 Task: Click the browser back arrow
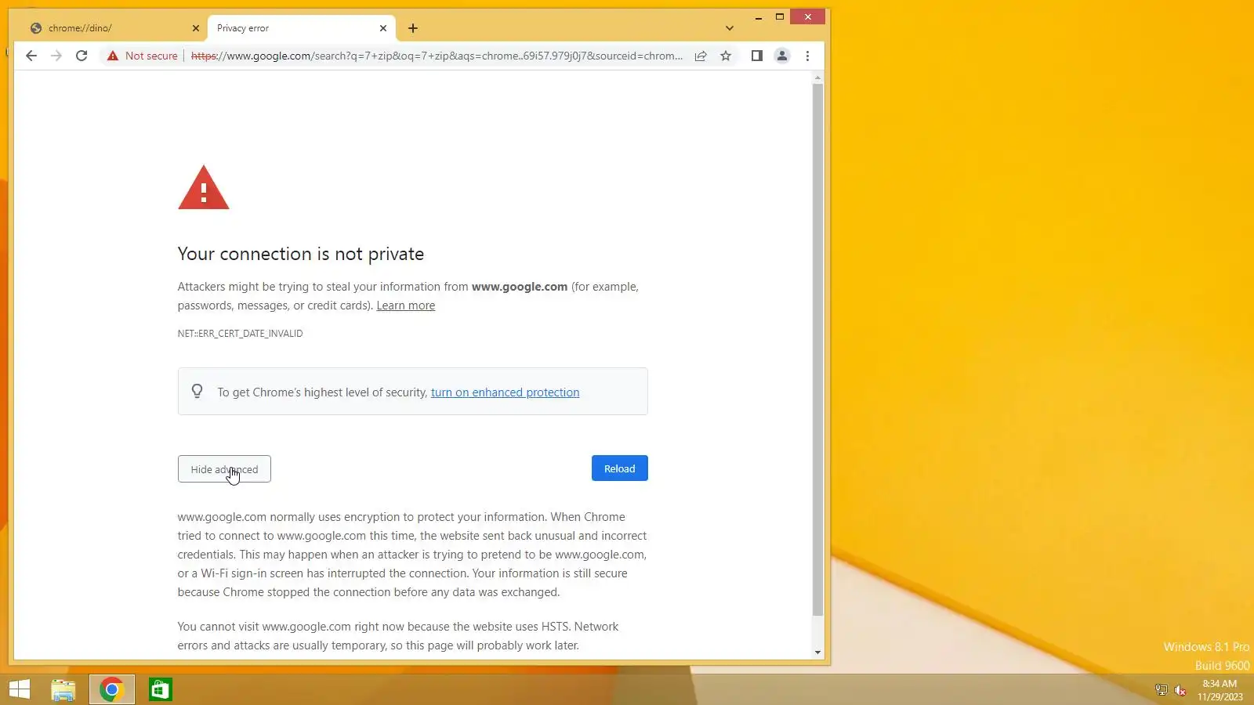pyautogui.click(x=31, y=56)
